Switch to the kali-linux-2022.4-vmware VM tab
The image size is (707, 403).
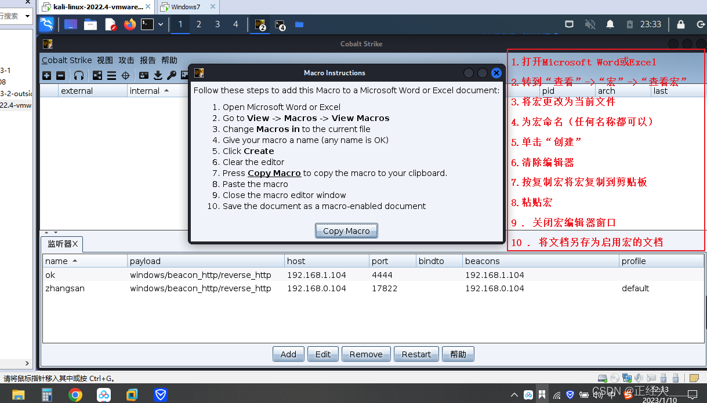(x=96, y=7)
